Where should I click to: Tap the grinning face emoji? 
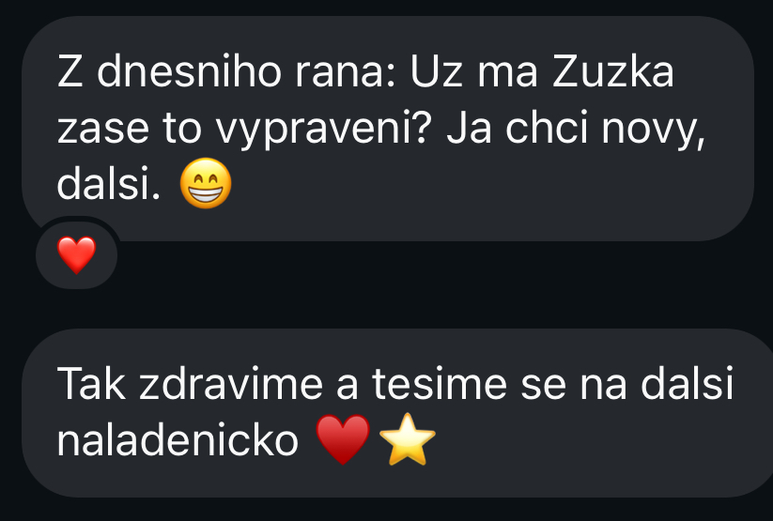206,183
